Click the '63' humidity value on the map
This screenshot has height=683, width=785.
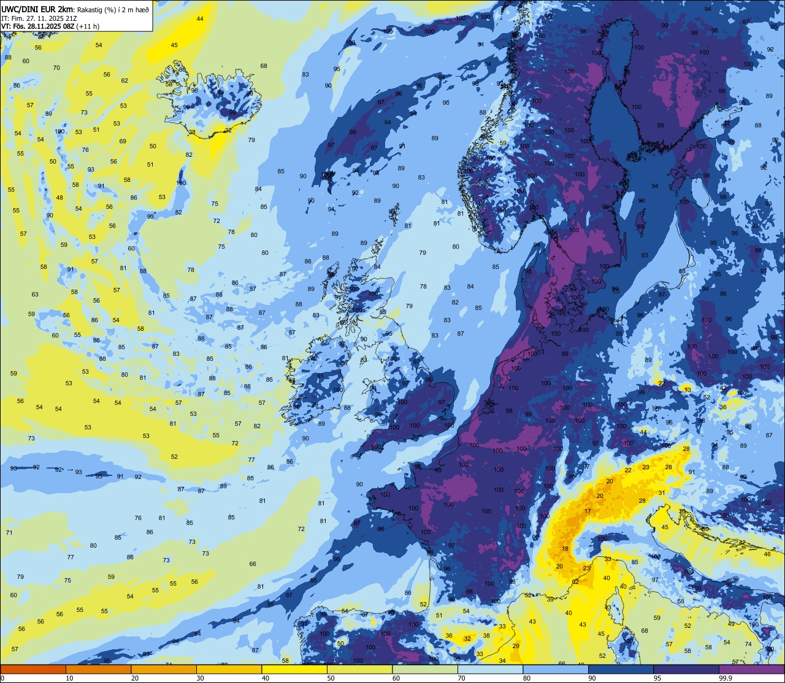(x=35, y=294)
